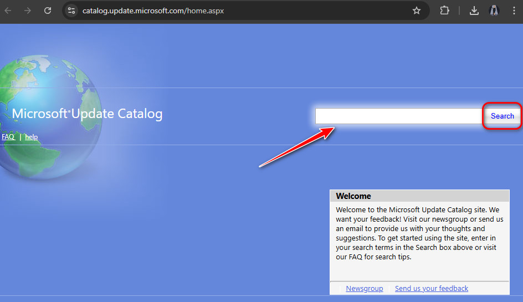Viewport: 523px width, 302px height.
Task: Click the Welcome panel heading
Action: point(353,196)
